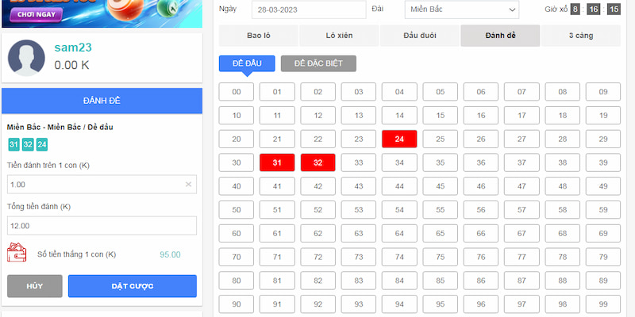635x317 pixels.
Task: Select number 55 in the grid
Action: [440, 210]
